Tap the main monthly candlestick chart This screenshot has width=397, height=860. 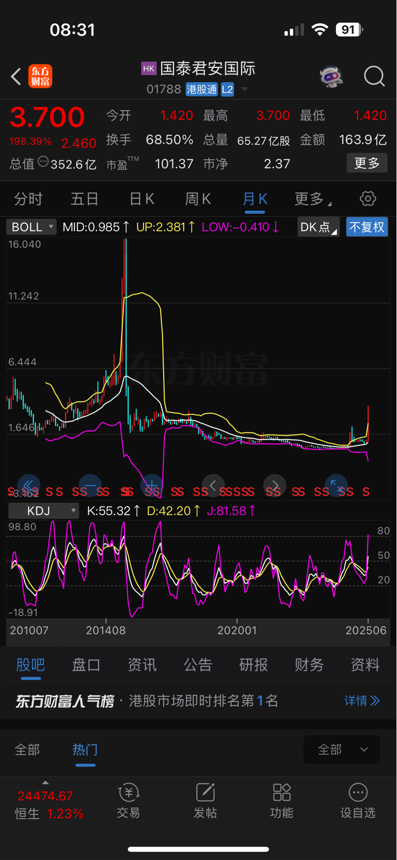point(198,369)
